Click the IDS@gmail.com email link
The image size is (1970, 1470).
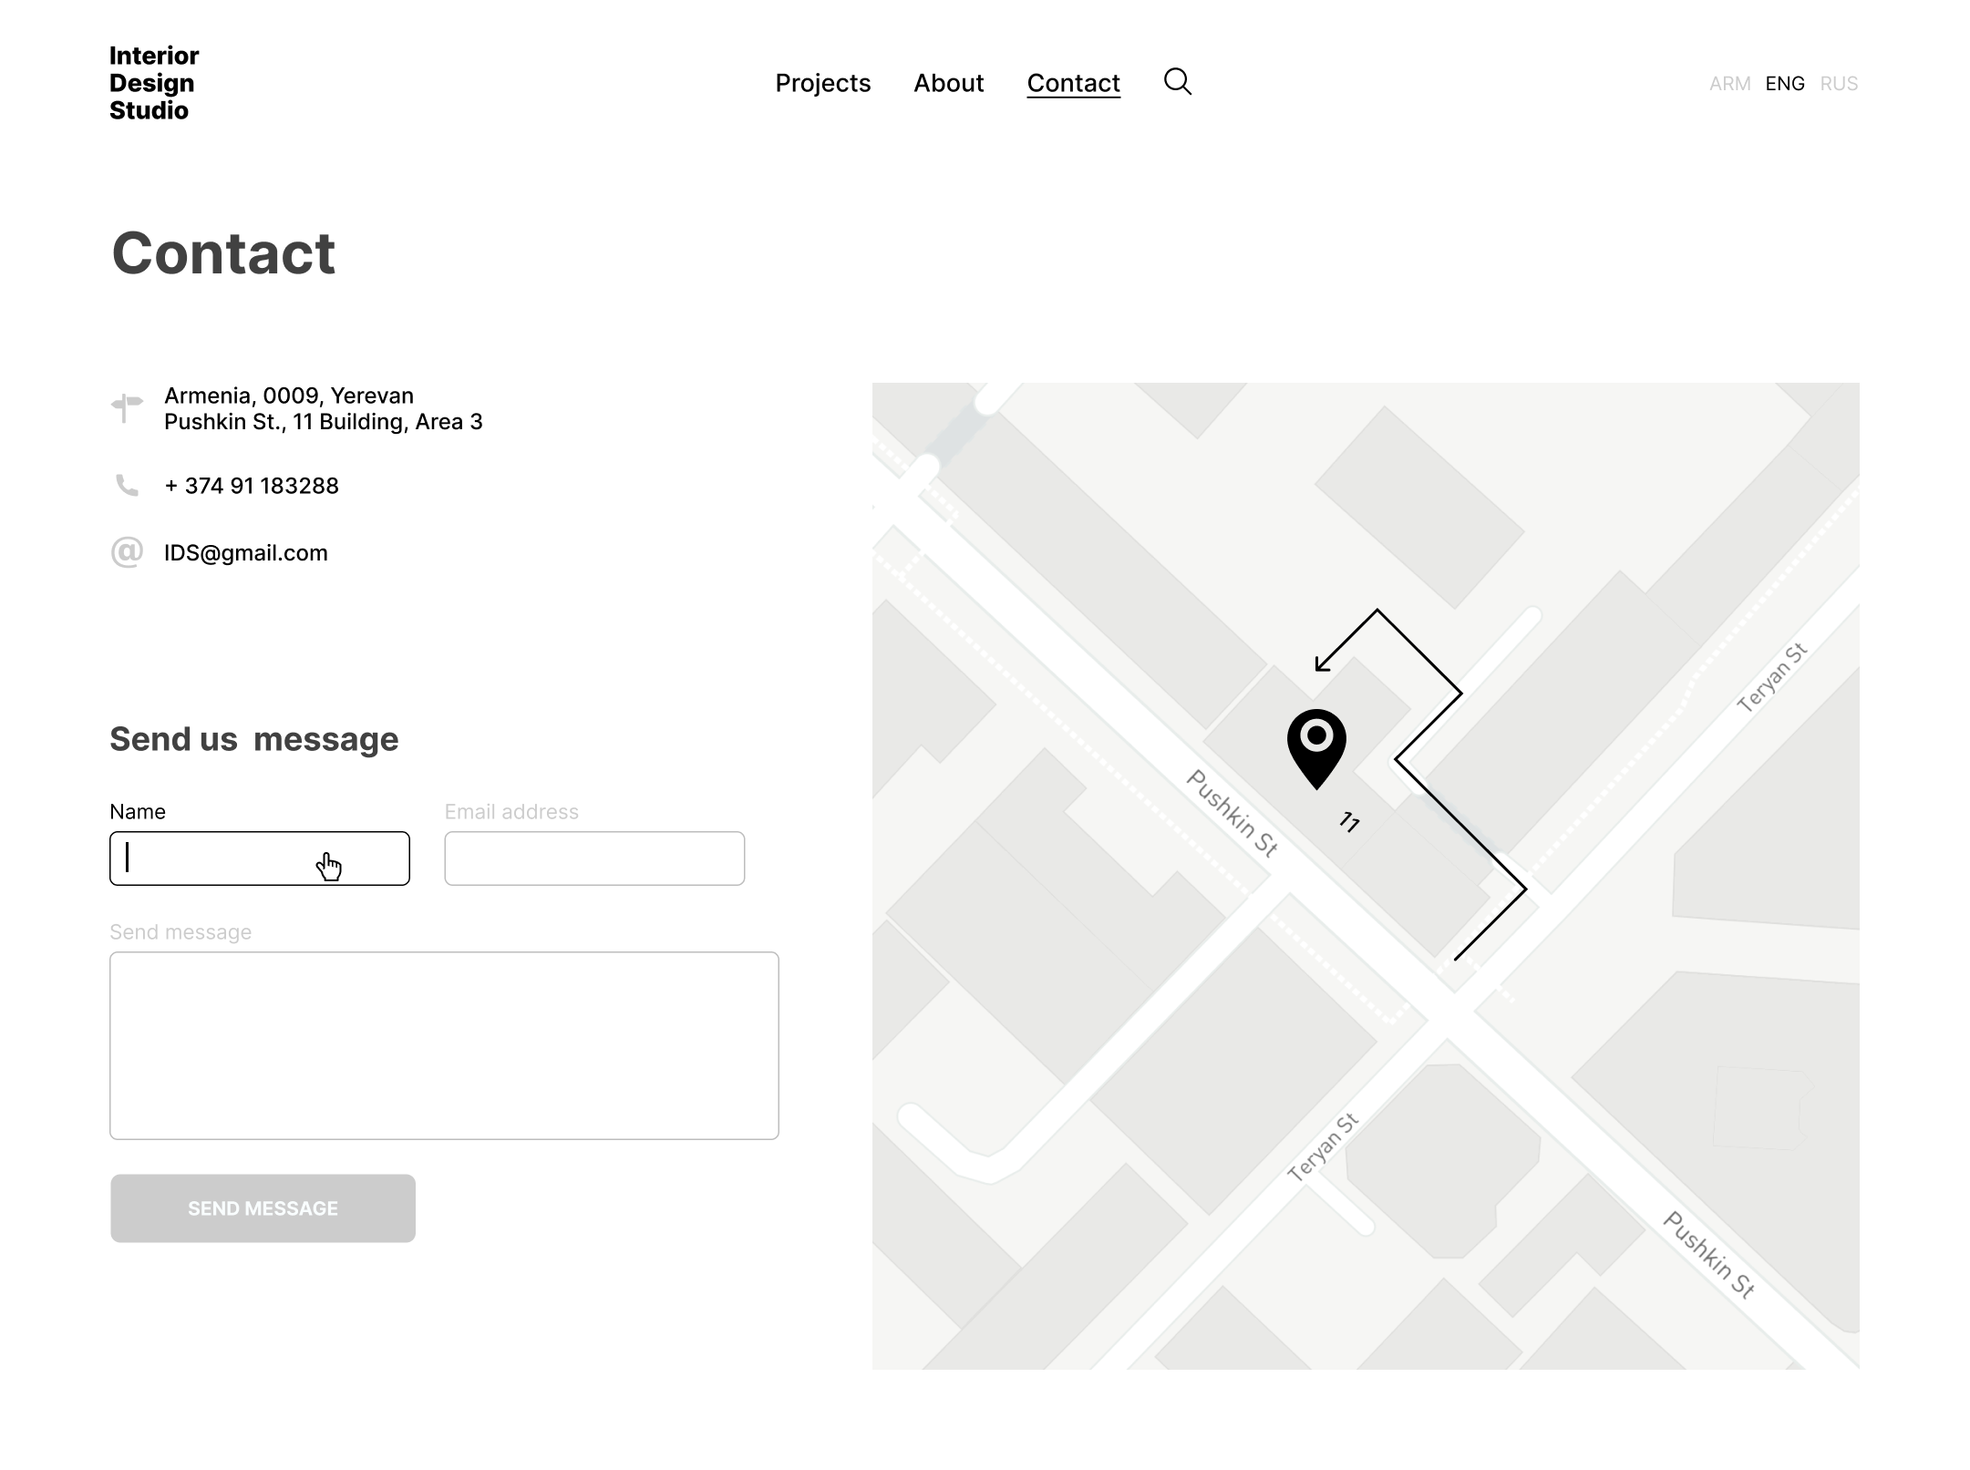[x=246, y=553]
